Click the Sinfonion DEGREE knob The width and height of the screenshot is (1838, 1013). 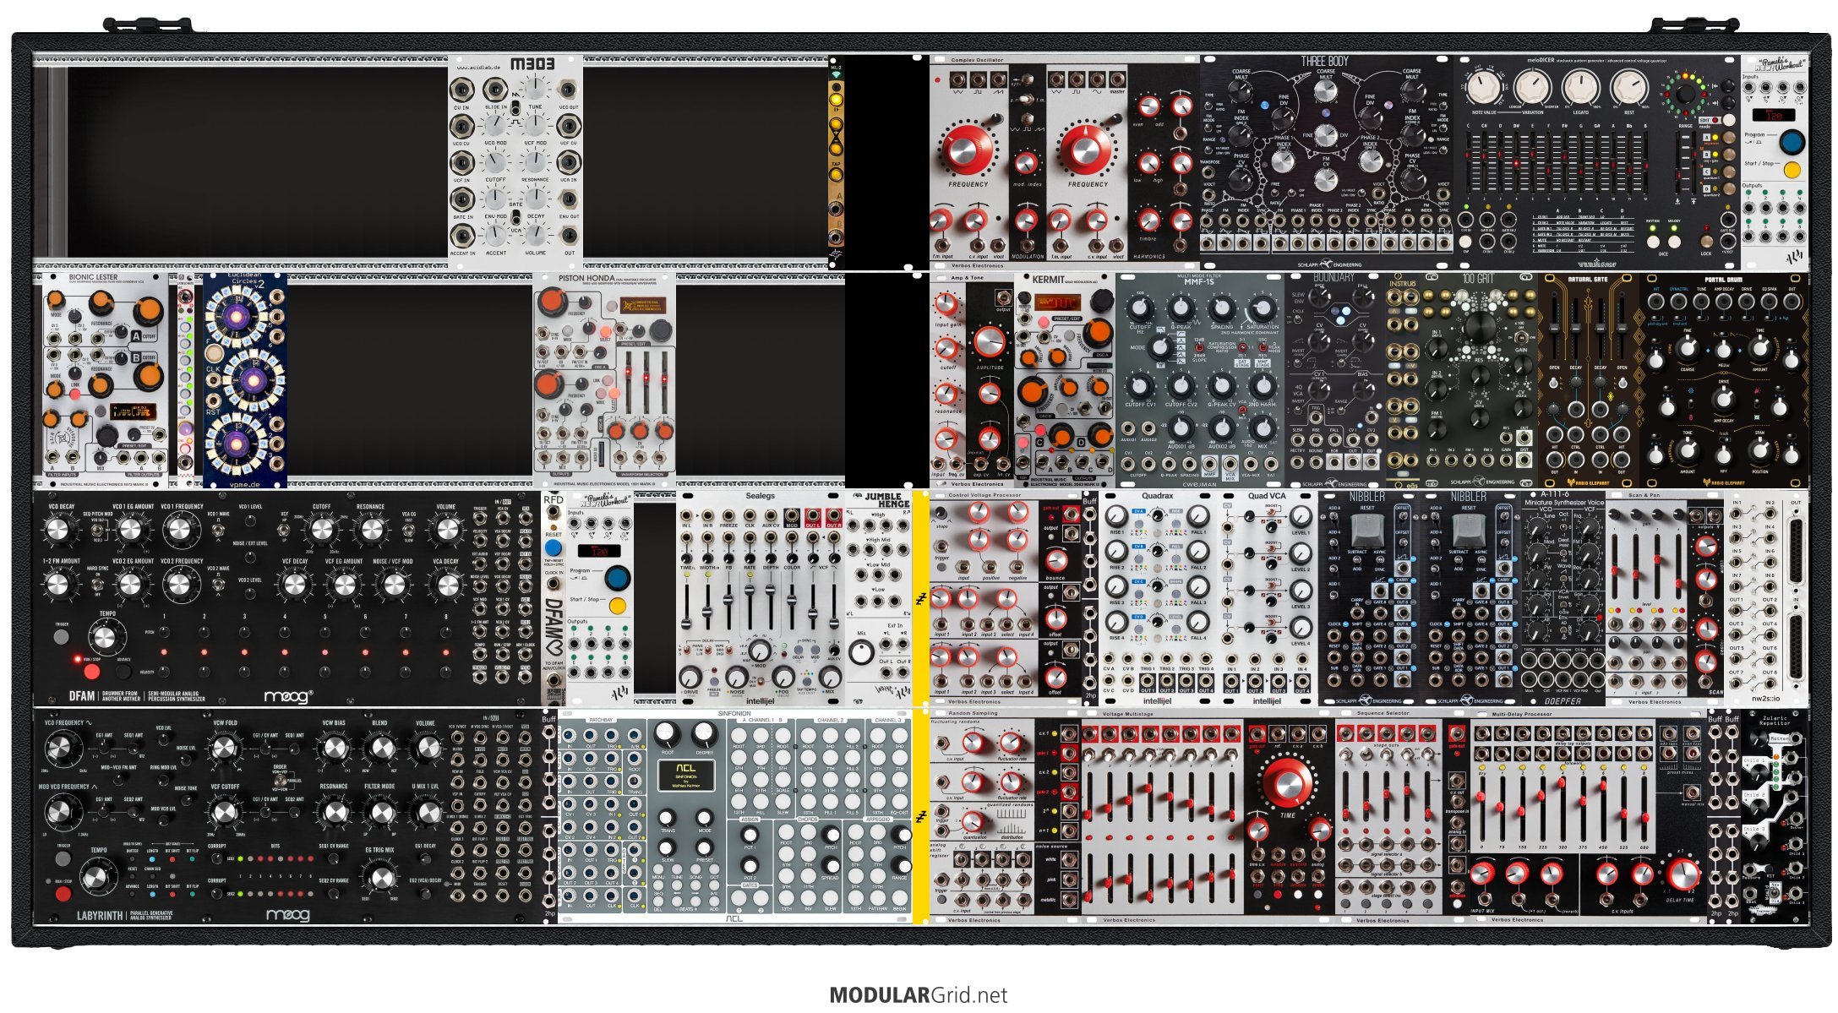click(x=704, y=734)
